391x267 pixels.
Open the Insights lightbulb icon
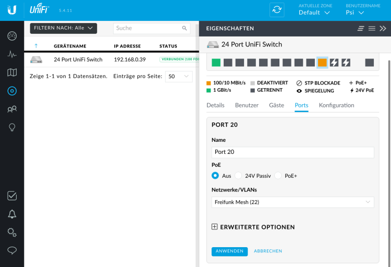[x=12, y=128]
